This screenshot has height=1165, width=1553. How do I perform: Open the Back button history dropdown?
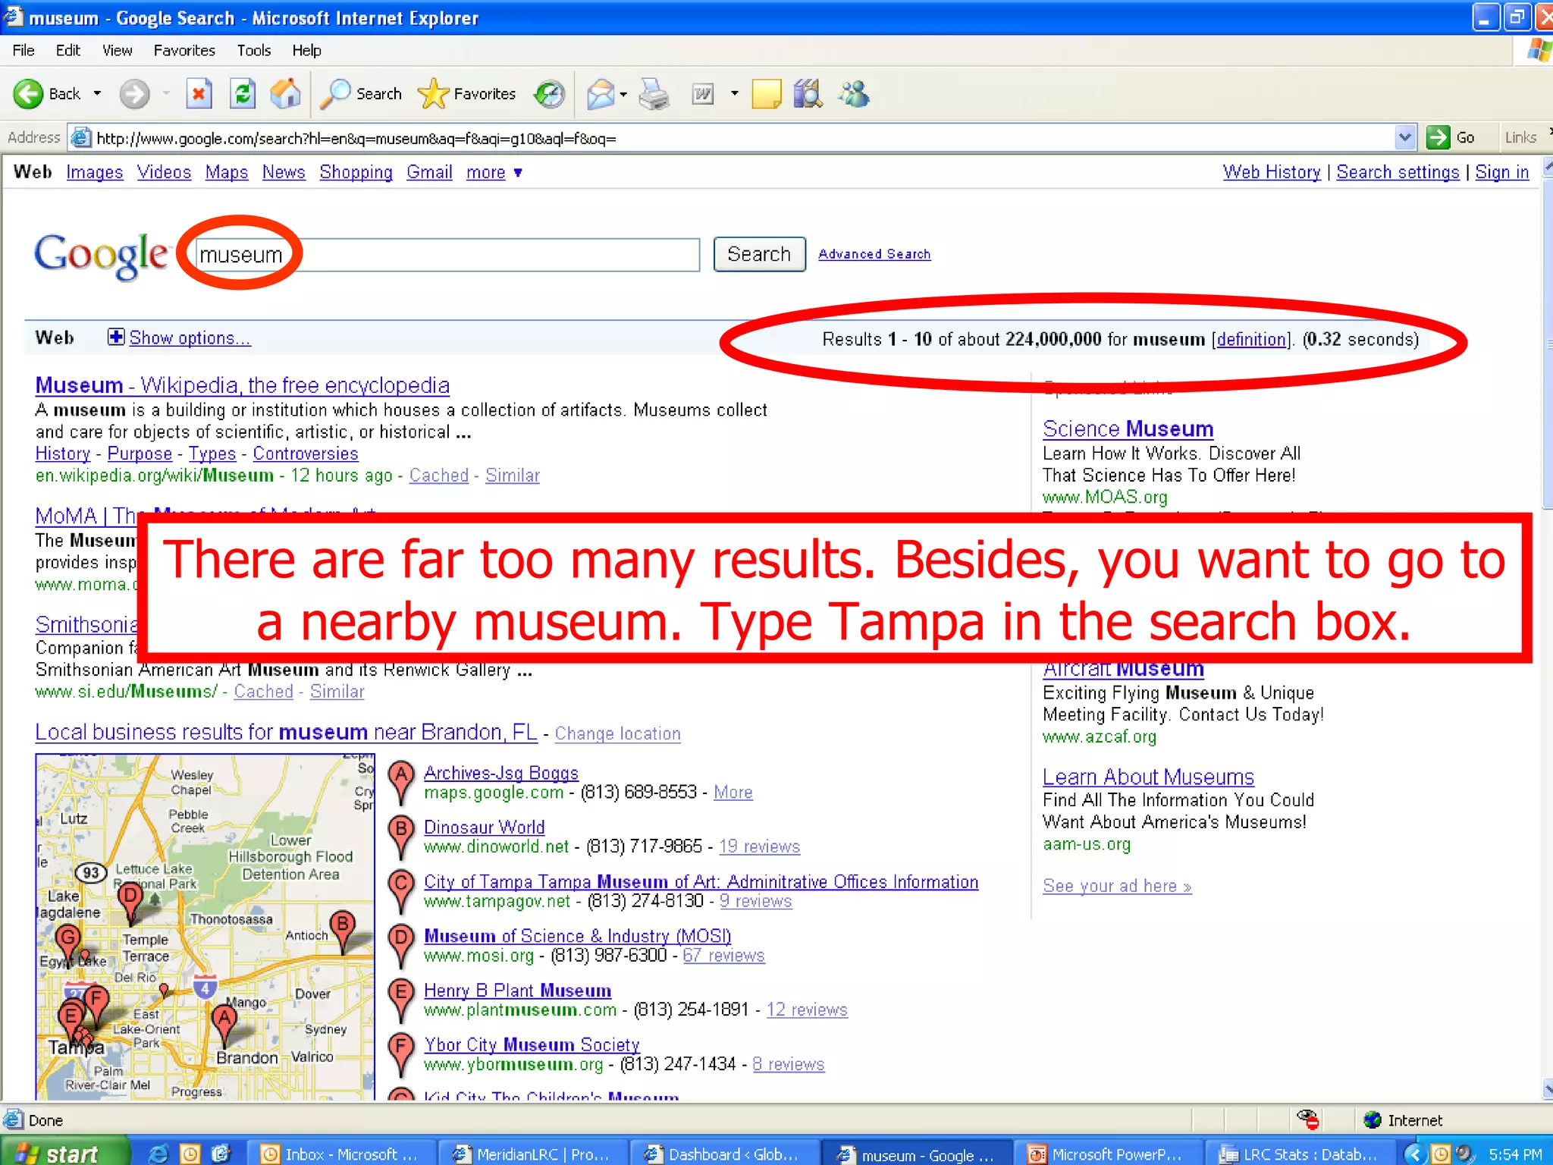coord(97,94)
